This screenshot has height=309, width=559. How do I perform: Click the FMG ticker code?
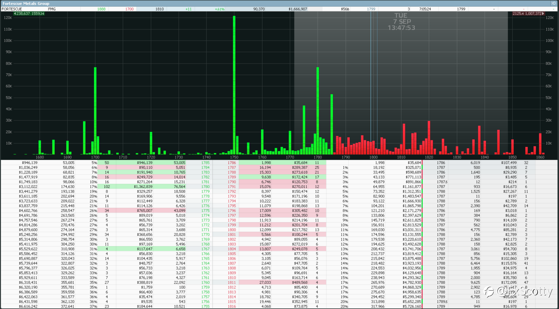coord(52,9)
